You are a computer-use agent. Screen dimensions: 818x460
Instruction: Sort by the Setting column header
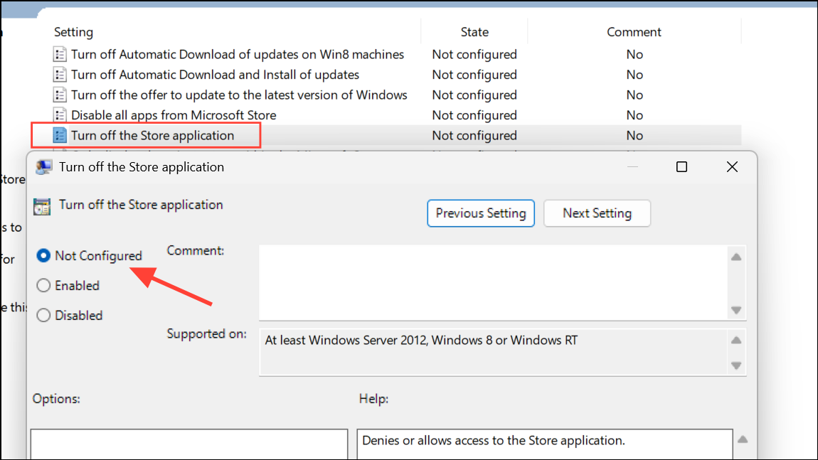(73, 32)
